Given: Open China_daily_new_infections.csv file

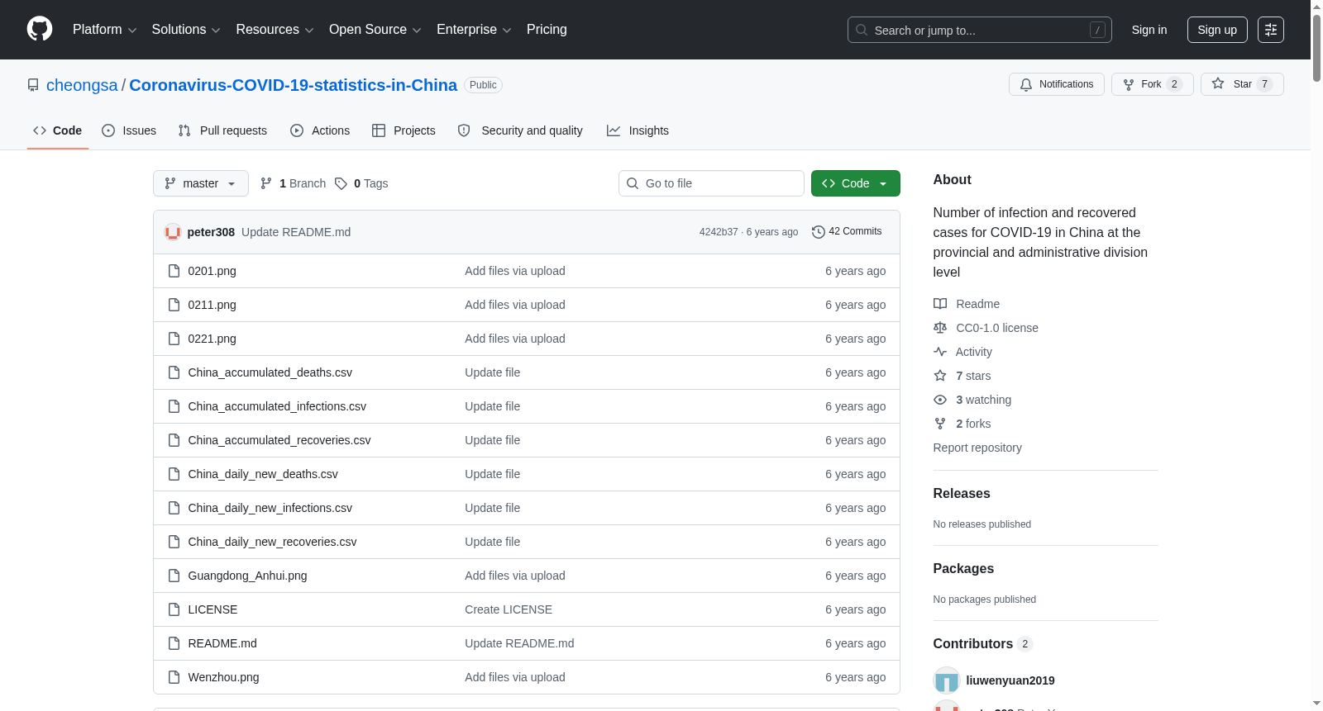Looking at the screenshot, I should [270, 508].
